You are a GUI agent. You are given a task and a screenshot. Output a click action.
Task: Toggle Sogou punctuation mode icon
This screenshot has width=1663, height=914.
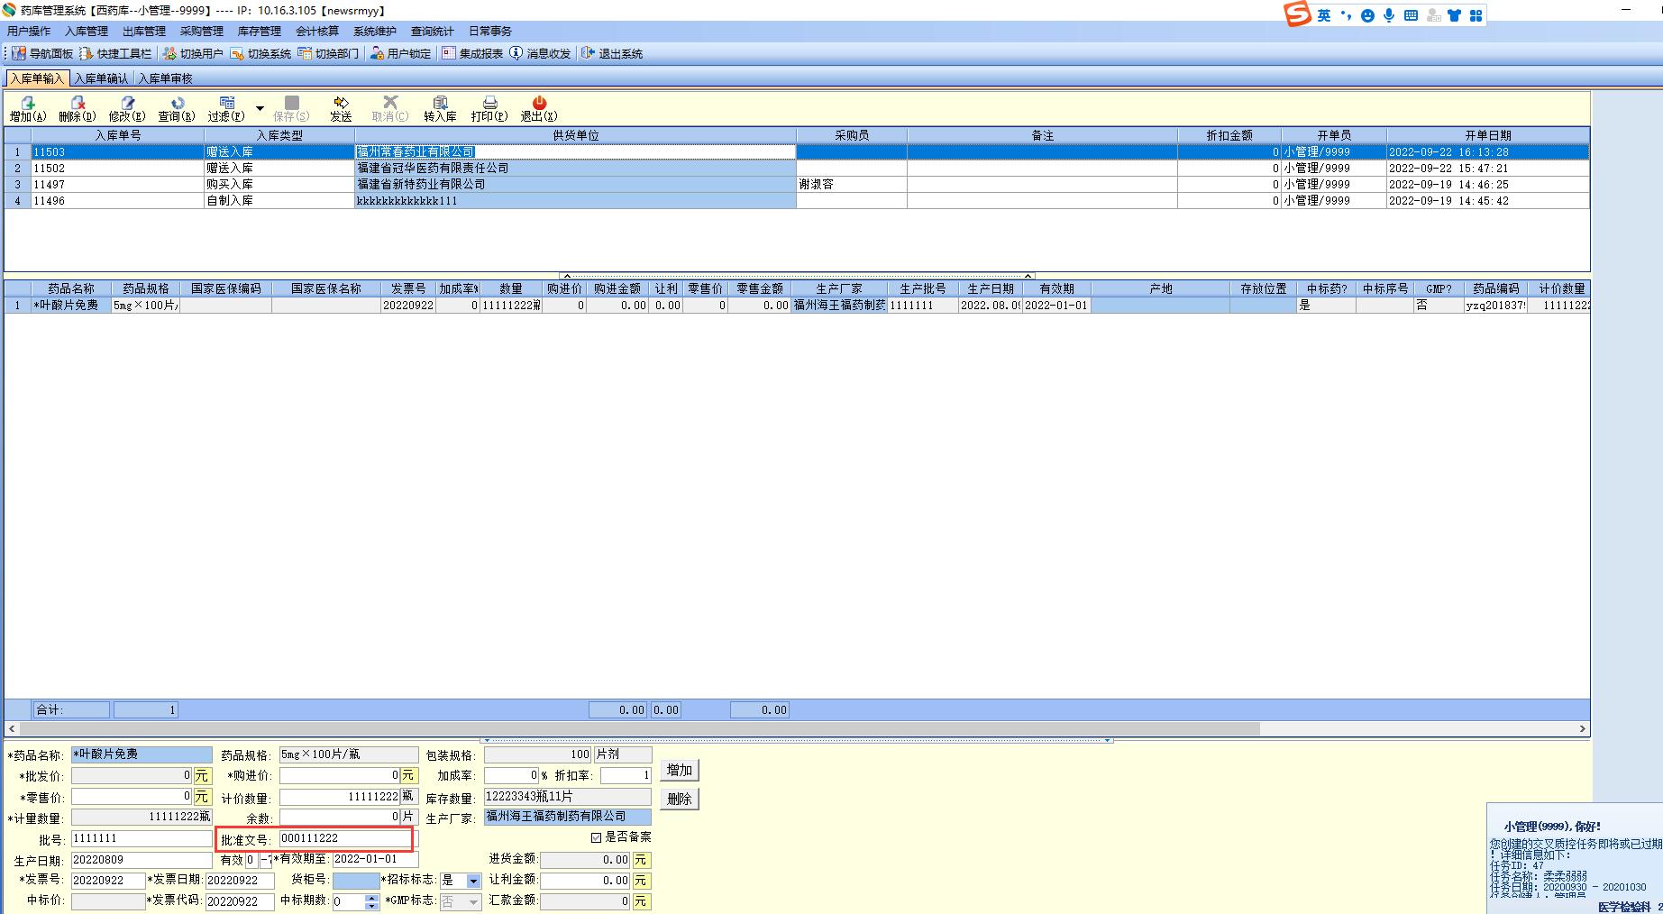(x=1346, y=15)
